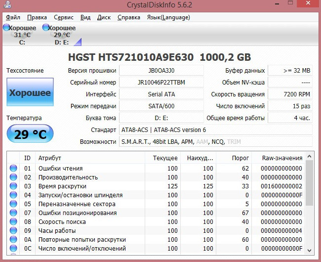321x262 pixels.
Task: Click the status orb for Скорость поиска
Action: click(13, 221)
